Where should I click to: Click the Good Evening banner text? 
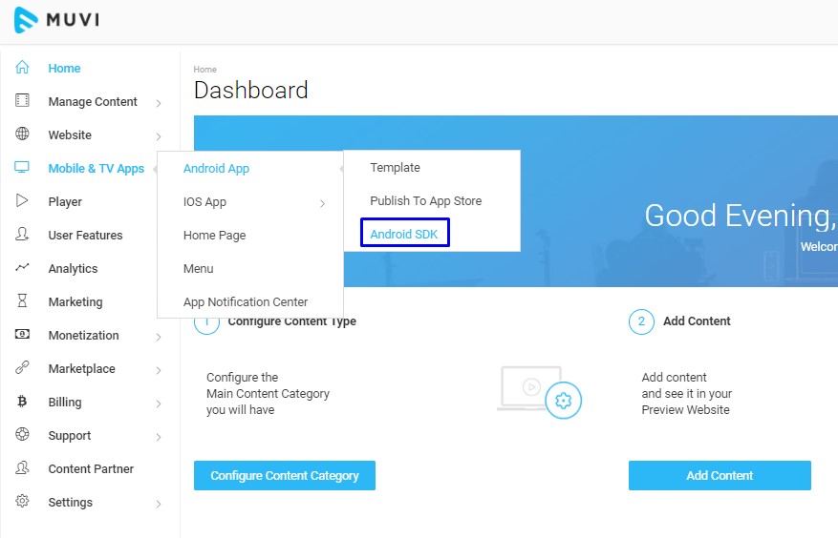point(741,216)
